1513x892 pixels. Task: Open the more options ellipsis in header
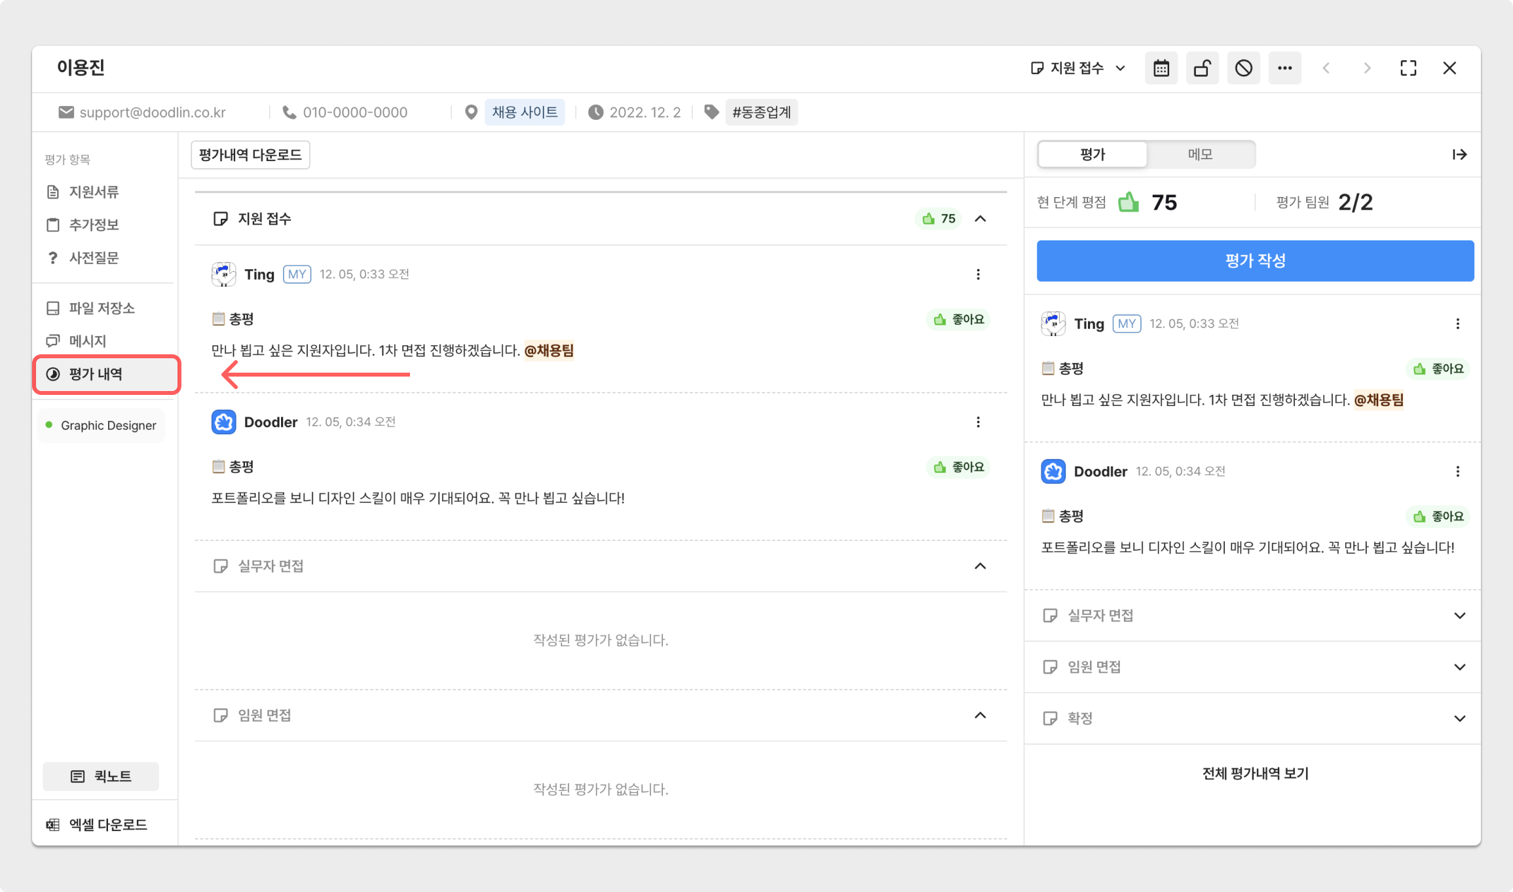point(1284,68)
